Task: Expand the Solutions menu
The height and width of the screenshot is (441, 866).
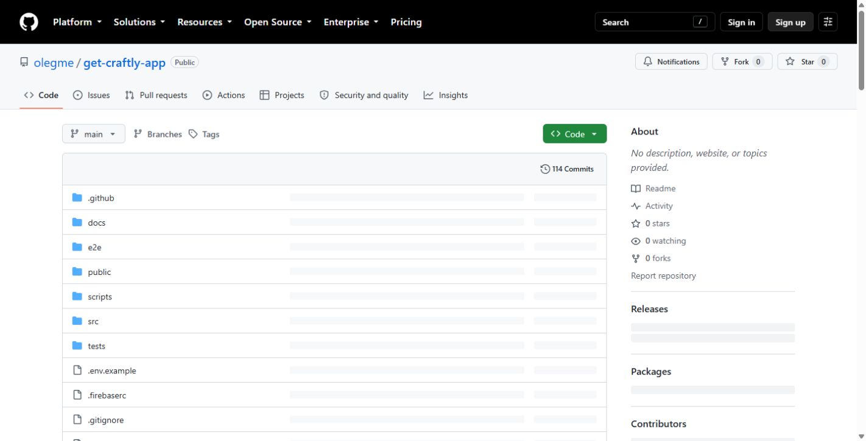Action: [x=139, y=22]
